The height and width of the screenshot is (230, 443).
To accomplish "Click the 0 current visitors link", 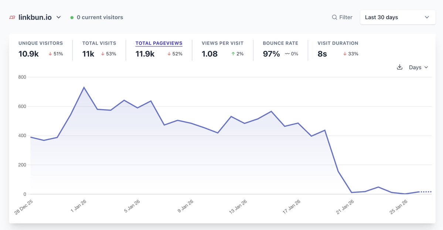I will point(100,17).
